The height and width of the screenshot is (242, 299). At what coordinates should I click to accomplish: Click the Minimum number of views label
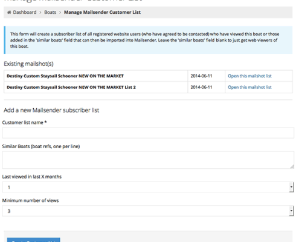[x=30, y=200]
